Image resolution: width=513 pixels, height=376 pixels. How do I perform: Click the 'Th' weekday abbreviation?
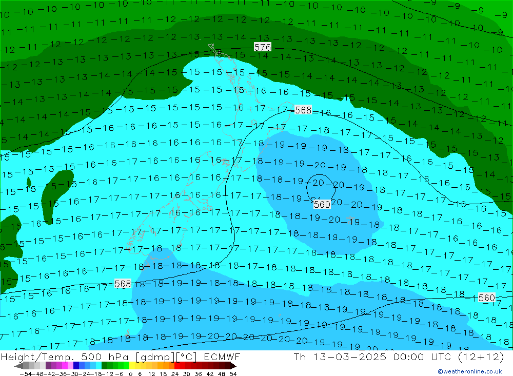pyautogui.click(x=300, y=357)
